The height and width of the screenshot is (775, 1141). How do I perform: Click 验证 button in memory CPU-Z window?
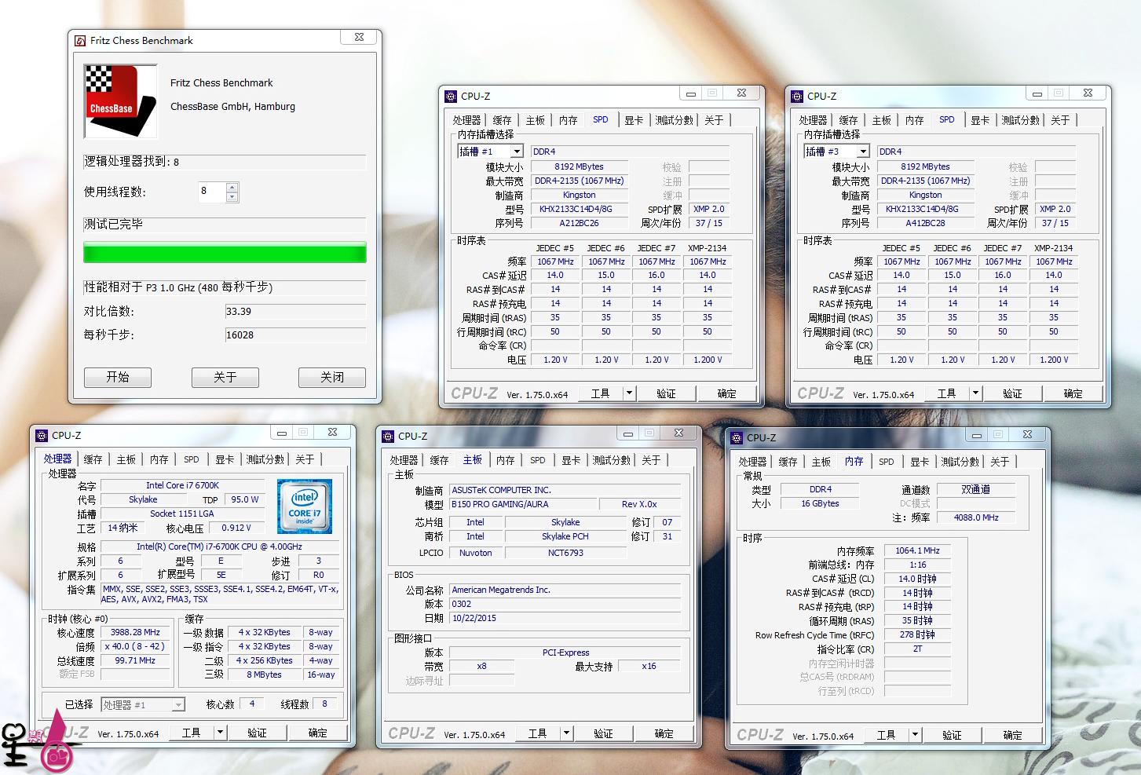[952, 735]
